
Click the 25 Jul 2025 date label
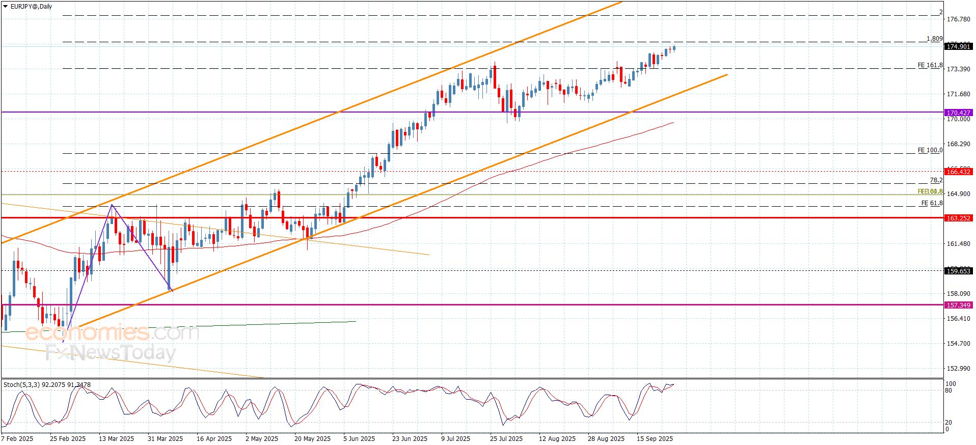pyautogui.click(x=506, y=438)
